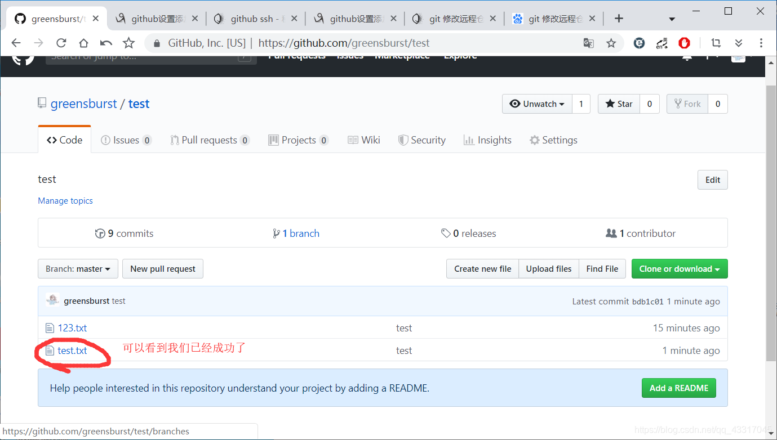
Task: Bookmark page with the star next to home
Action: pos(129,43)
